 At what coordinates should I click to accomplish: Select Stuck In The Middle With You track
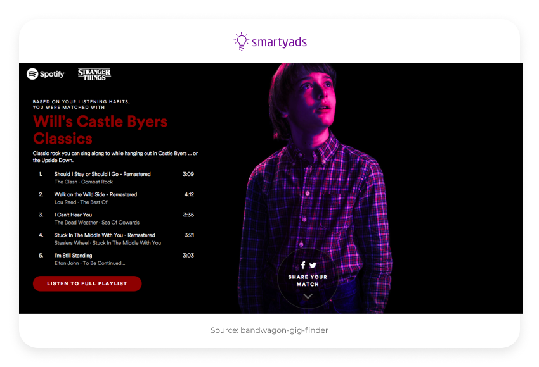(103, 235)
